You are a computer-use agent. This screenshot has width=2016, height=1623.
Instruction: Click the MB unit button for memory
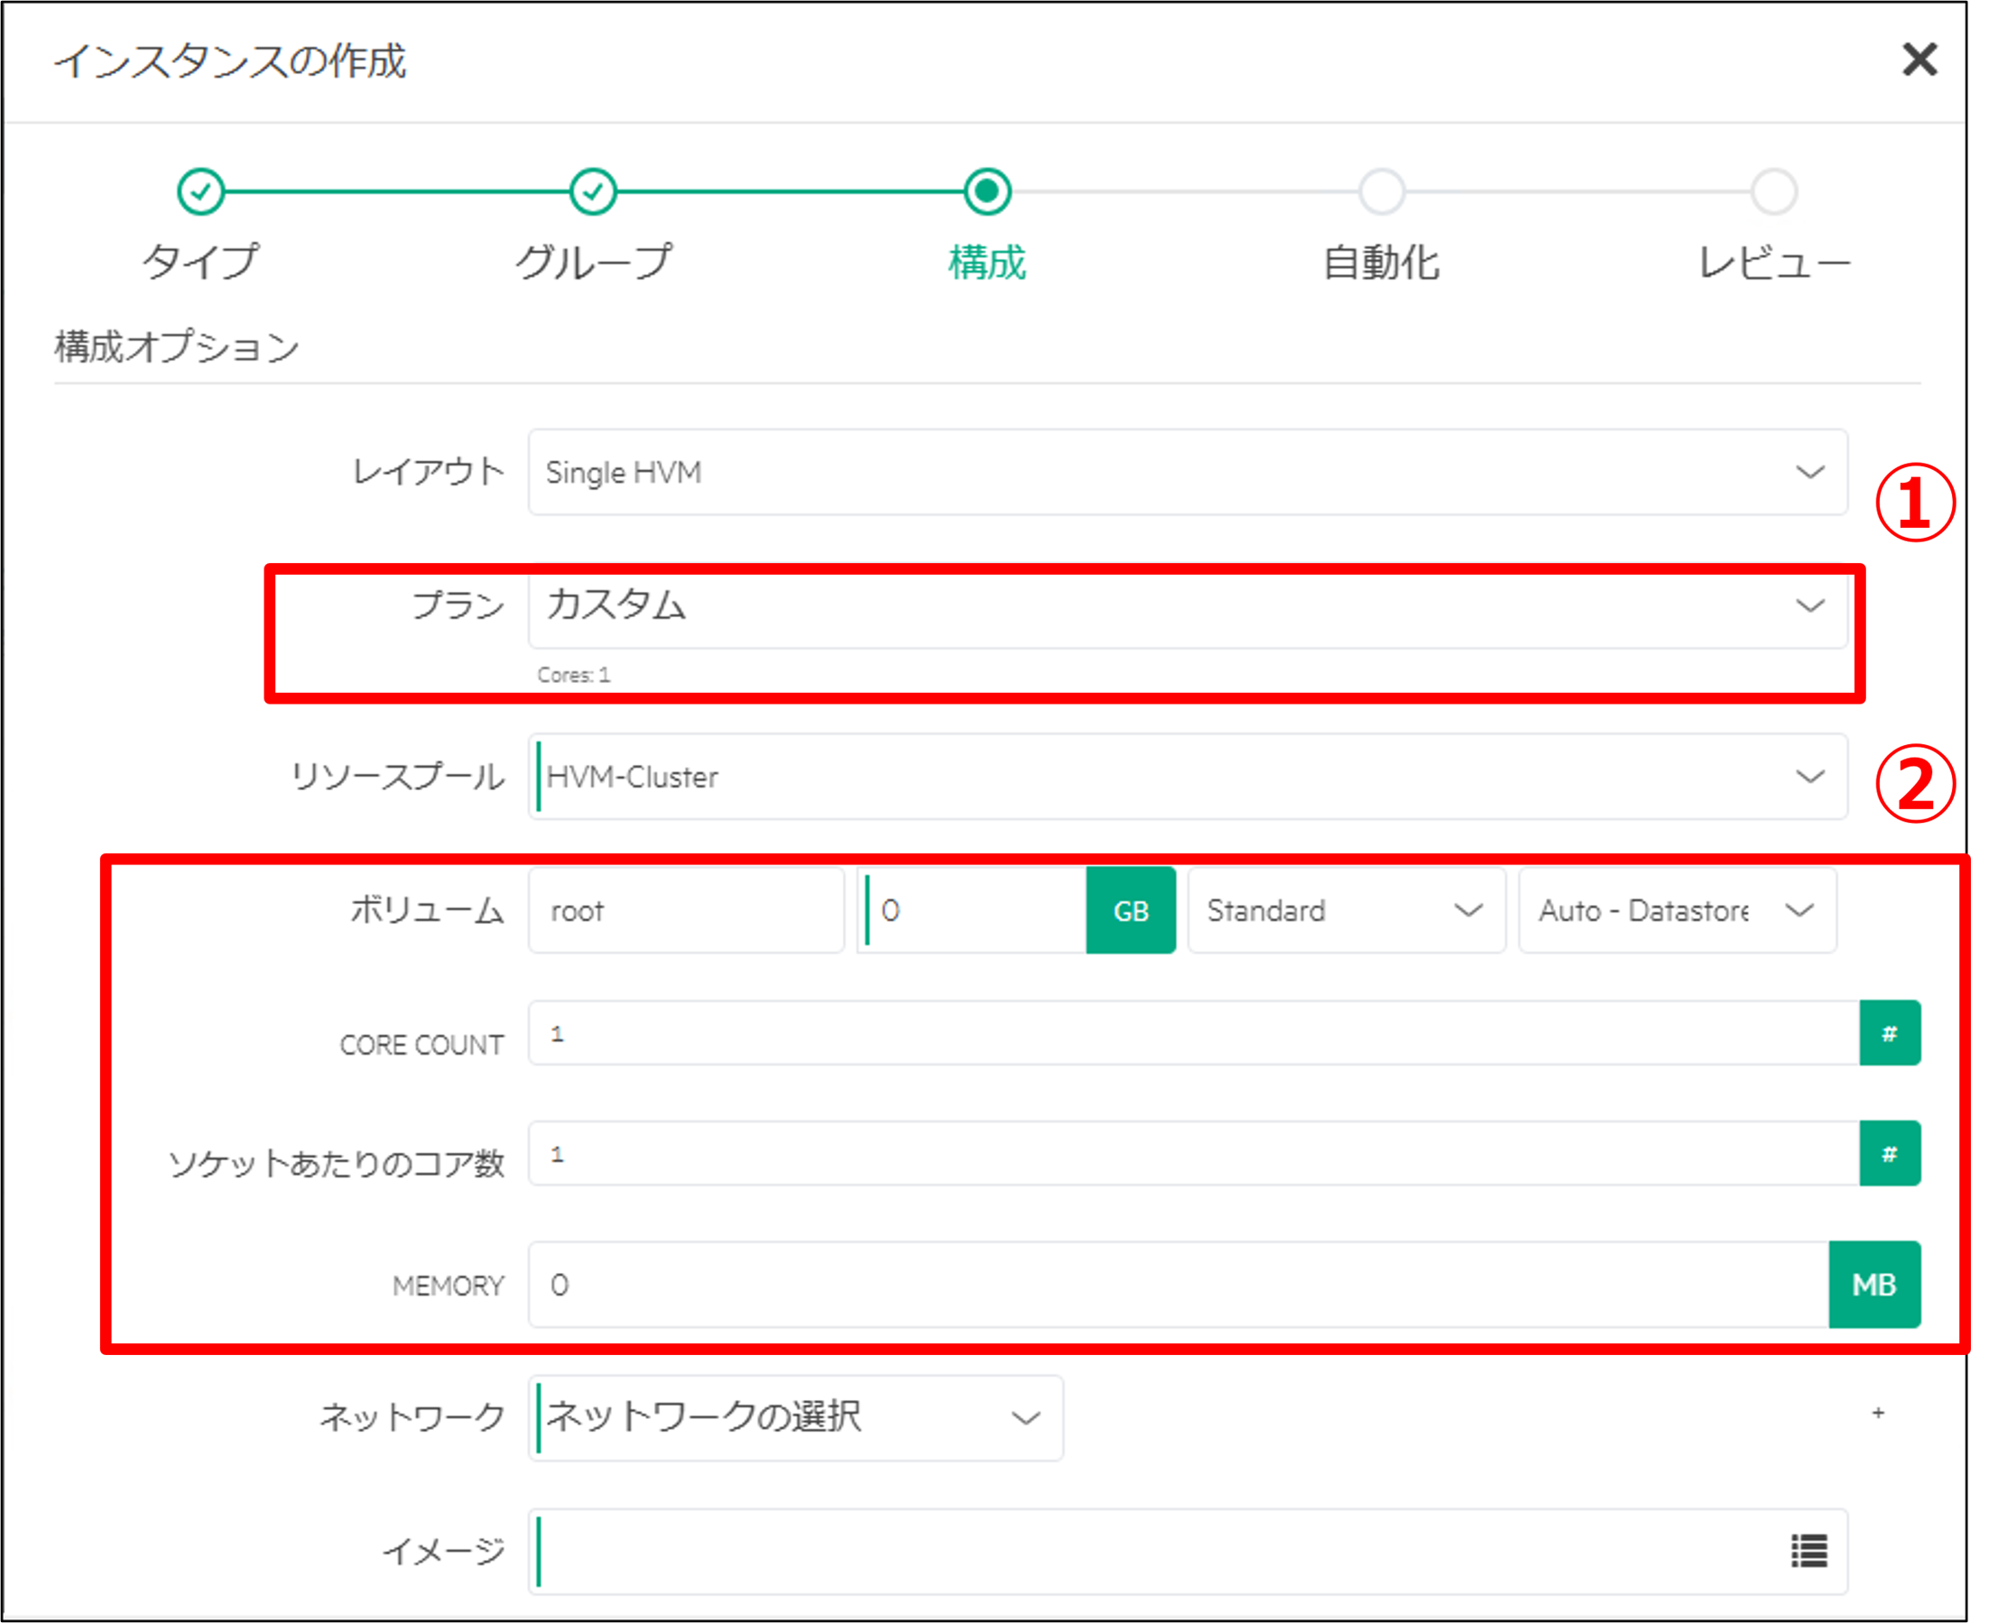point(1874,1285)
